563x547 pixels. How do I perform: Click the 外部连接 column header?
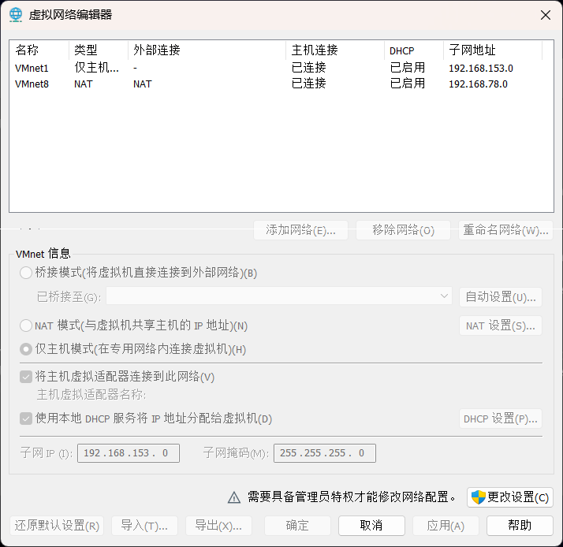pos(207,50)
